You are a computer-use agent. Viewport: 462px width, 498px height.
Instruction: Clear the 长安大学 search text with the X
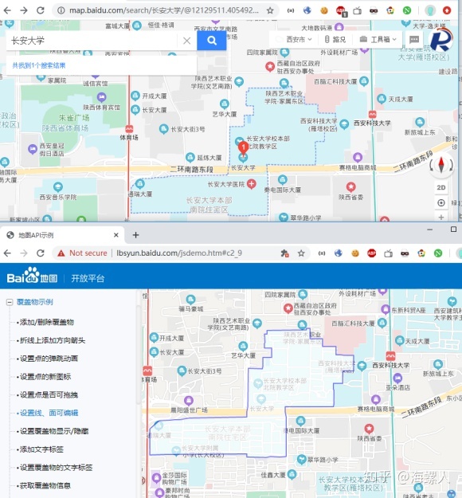click(x=186, y=41)
